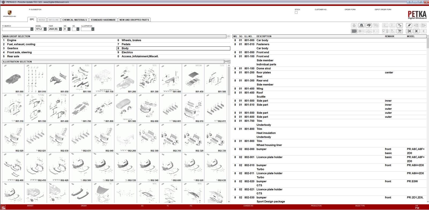The height and width of the screenshot is (210, 429).
Task: Click the double shopping cart icon
Action: [x=400, y=25]
